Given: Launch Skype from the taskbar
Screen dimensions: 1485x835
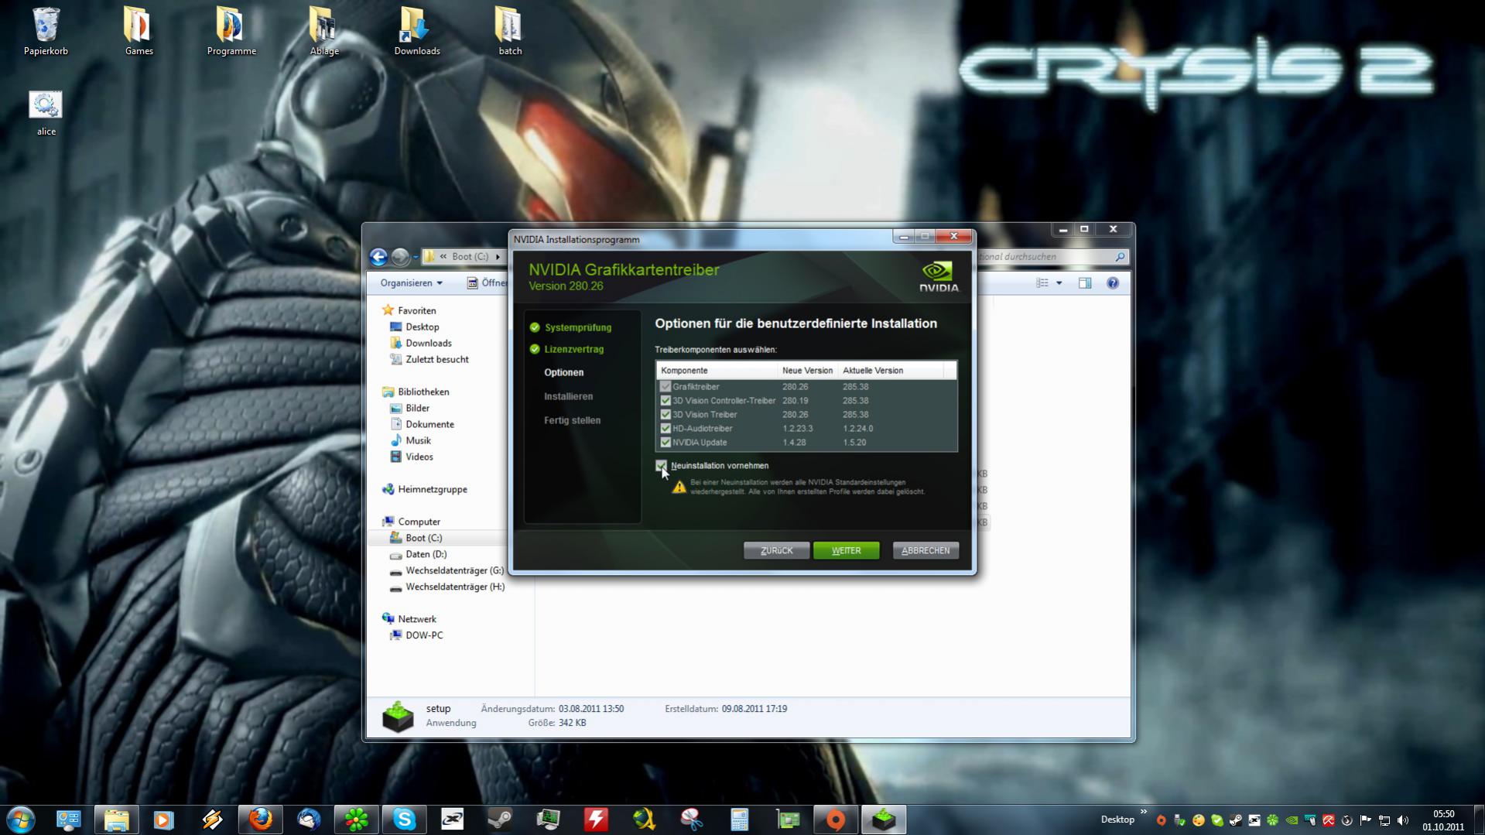Looking at the screenshot, I should click(x=404, y=819).
